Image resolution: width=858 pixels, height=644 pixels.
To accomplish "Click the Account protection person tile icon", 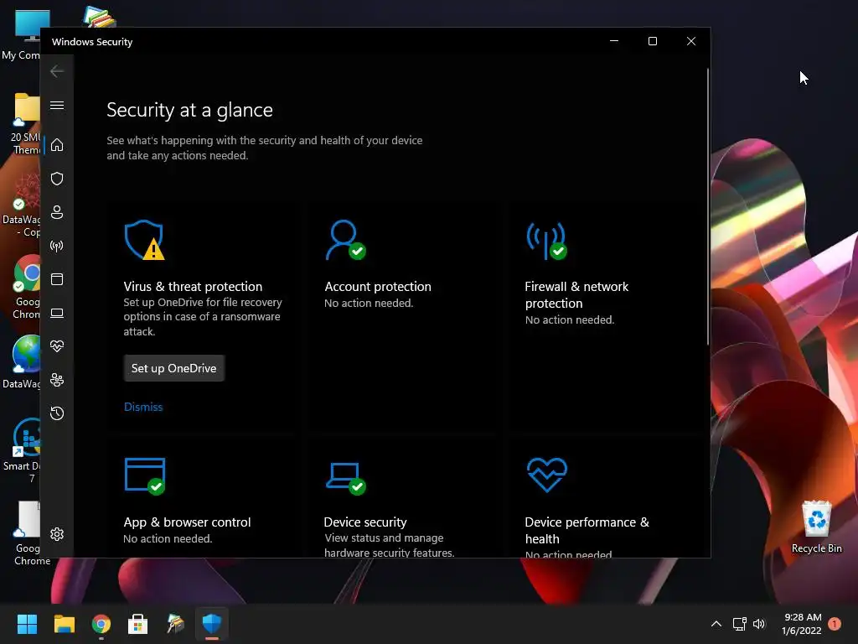I will (x=345, y=240).
